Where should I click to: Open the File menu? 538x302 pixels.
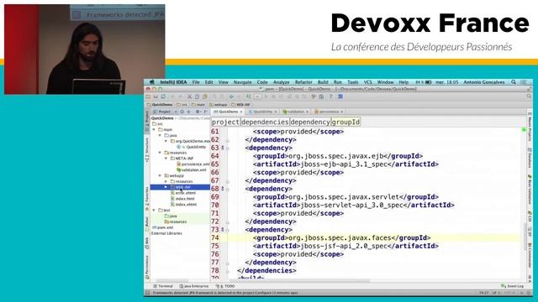(196, 82)
